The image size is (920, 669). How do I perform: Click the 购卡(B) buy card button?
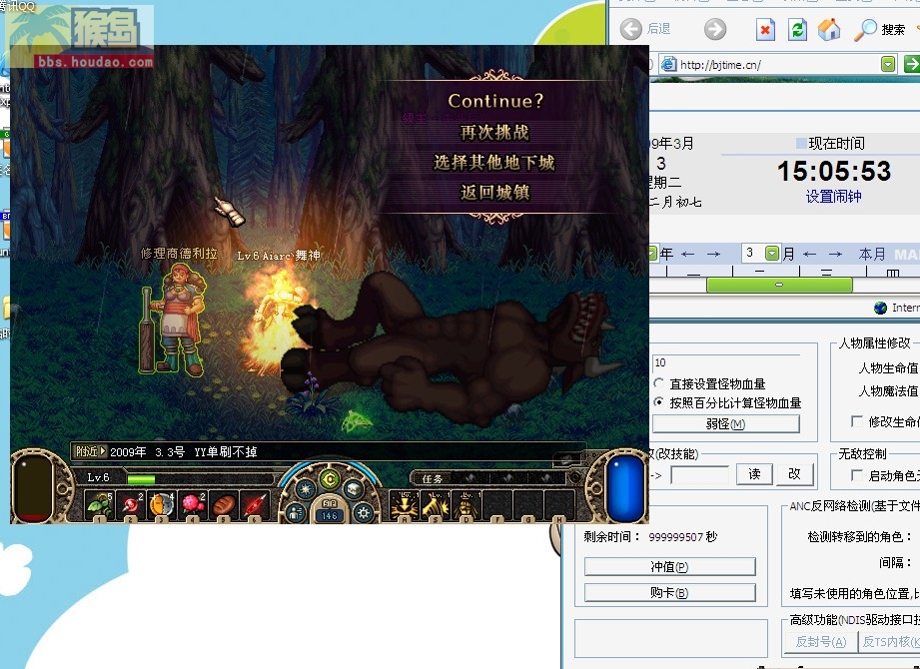[x=669, y=592]
